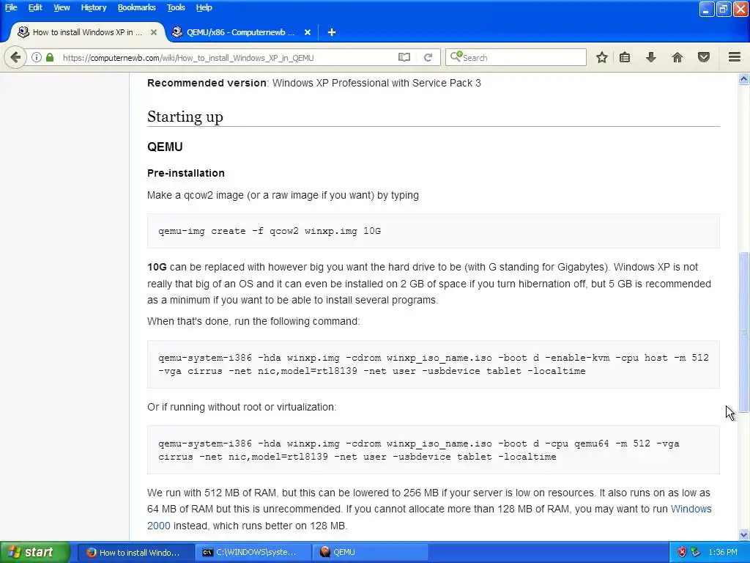Reload the current page
The image size is (750, 563).
(428, 57)
